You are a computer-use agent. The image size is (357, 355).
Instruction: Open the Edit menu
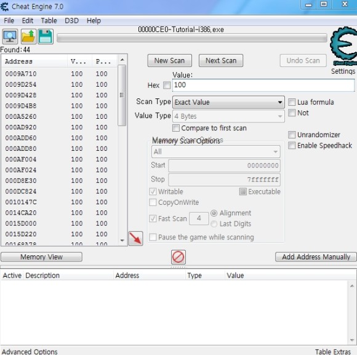[28, 21]
